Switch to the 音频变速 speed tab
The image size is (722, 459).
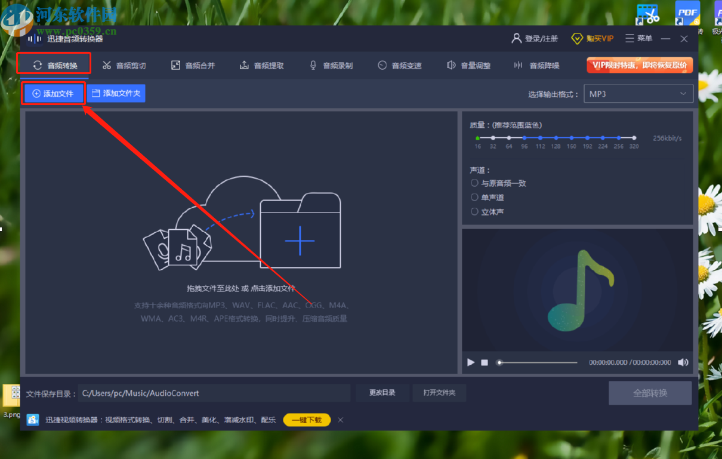click(399, 65)
